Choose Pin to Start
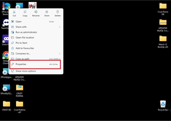Viewport: 171px width, 121px height. click(x=36, y=43)
